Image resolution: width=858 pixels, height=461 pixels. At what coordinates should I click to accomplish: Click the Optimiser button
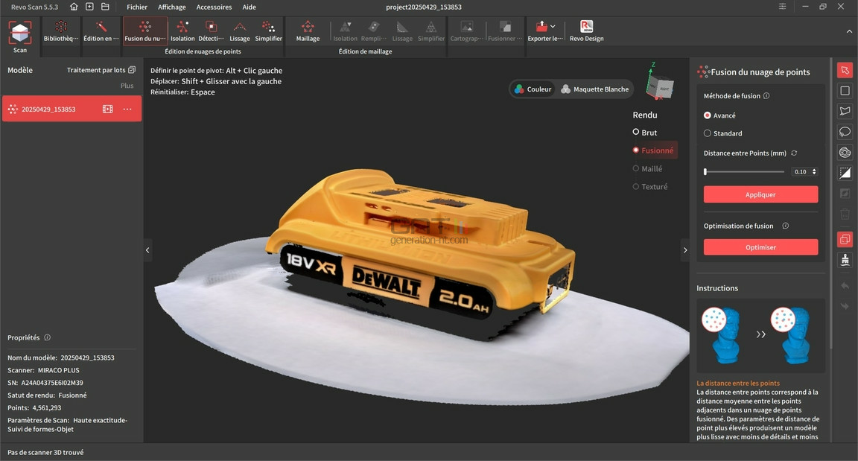click(x=760, y=247)
